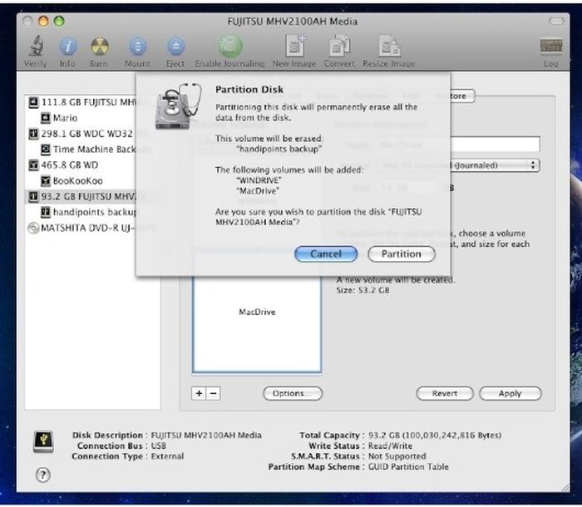
Task: Click the toolbar toggle pill in title bar
Action: coord(556,22)
